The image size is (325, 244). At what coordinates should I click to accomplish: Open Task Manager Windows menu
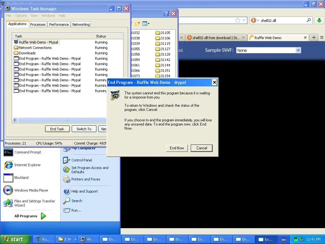pos(48,16)
